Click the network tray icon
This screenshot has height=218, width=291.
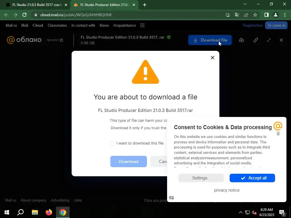tap(248, 212)
